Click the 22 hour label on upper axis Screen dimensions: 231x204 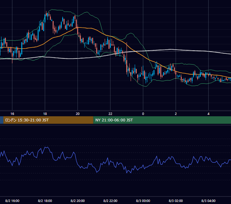(x=110, y=114)
